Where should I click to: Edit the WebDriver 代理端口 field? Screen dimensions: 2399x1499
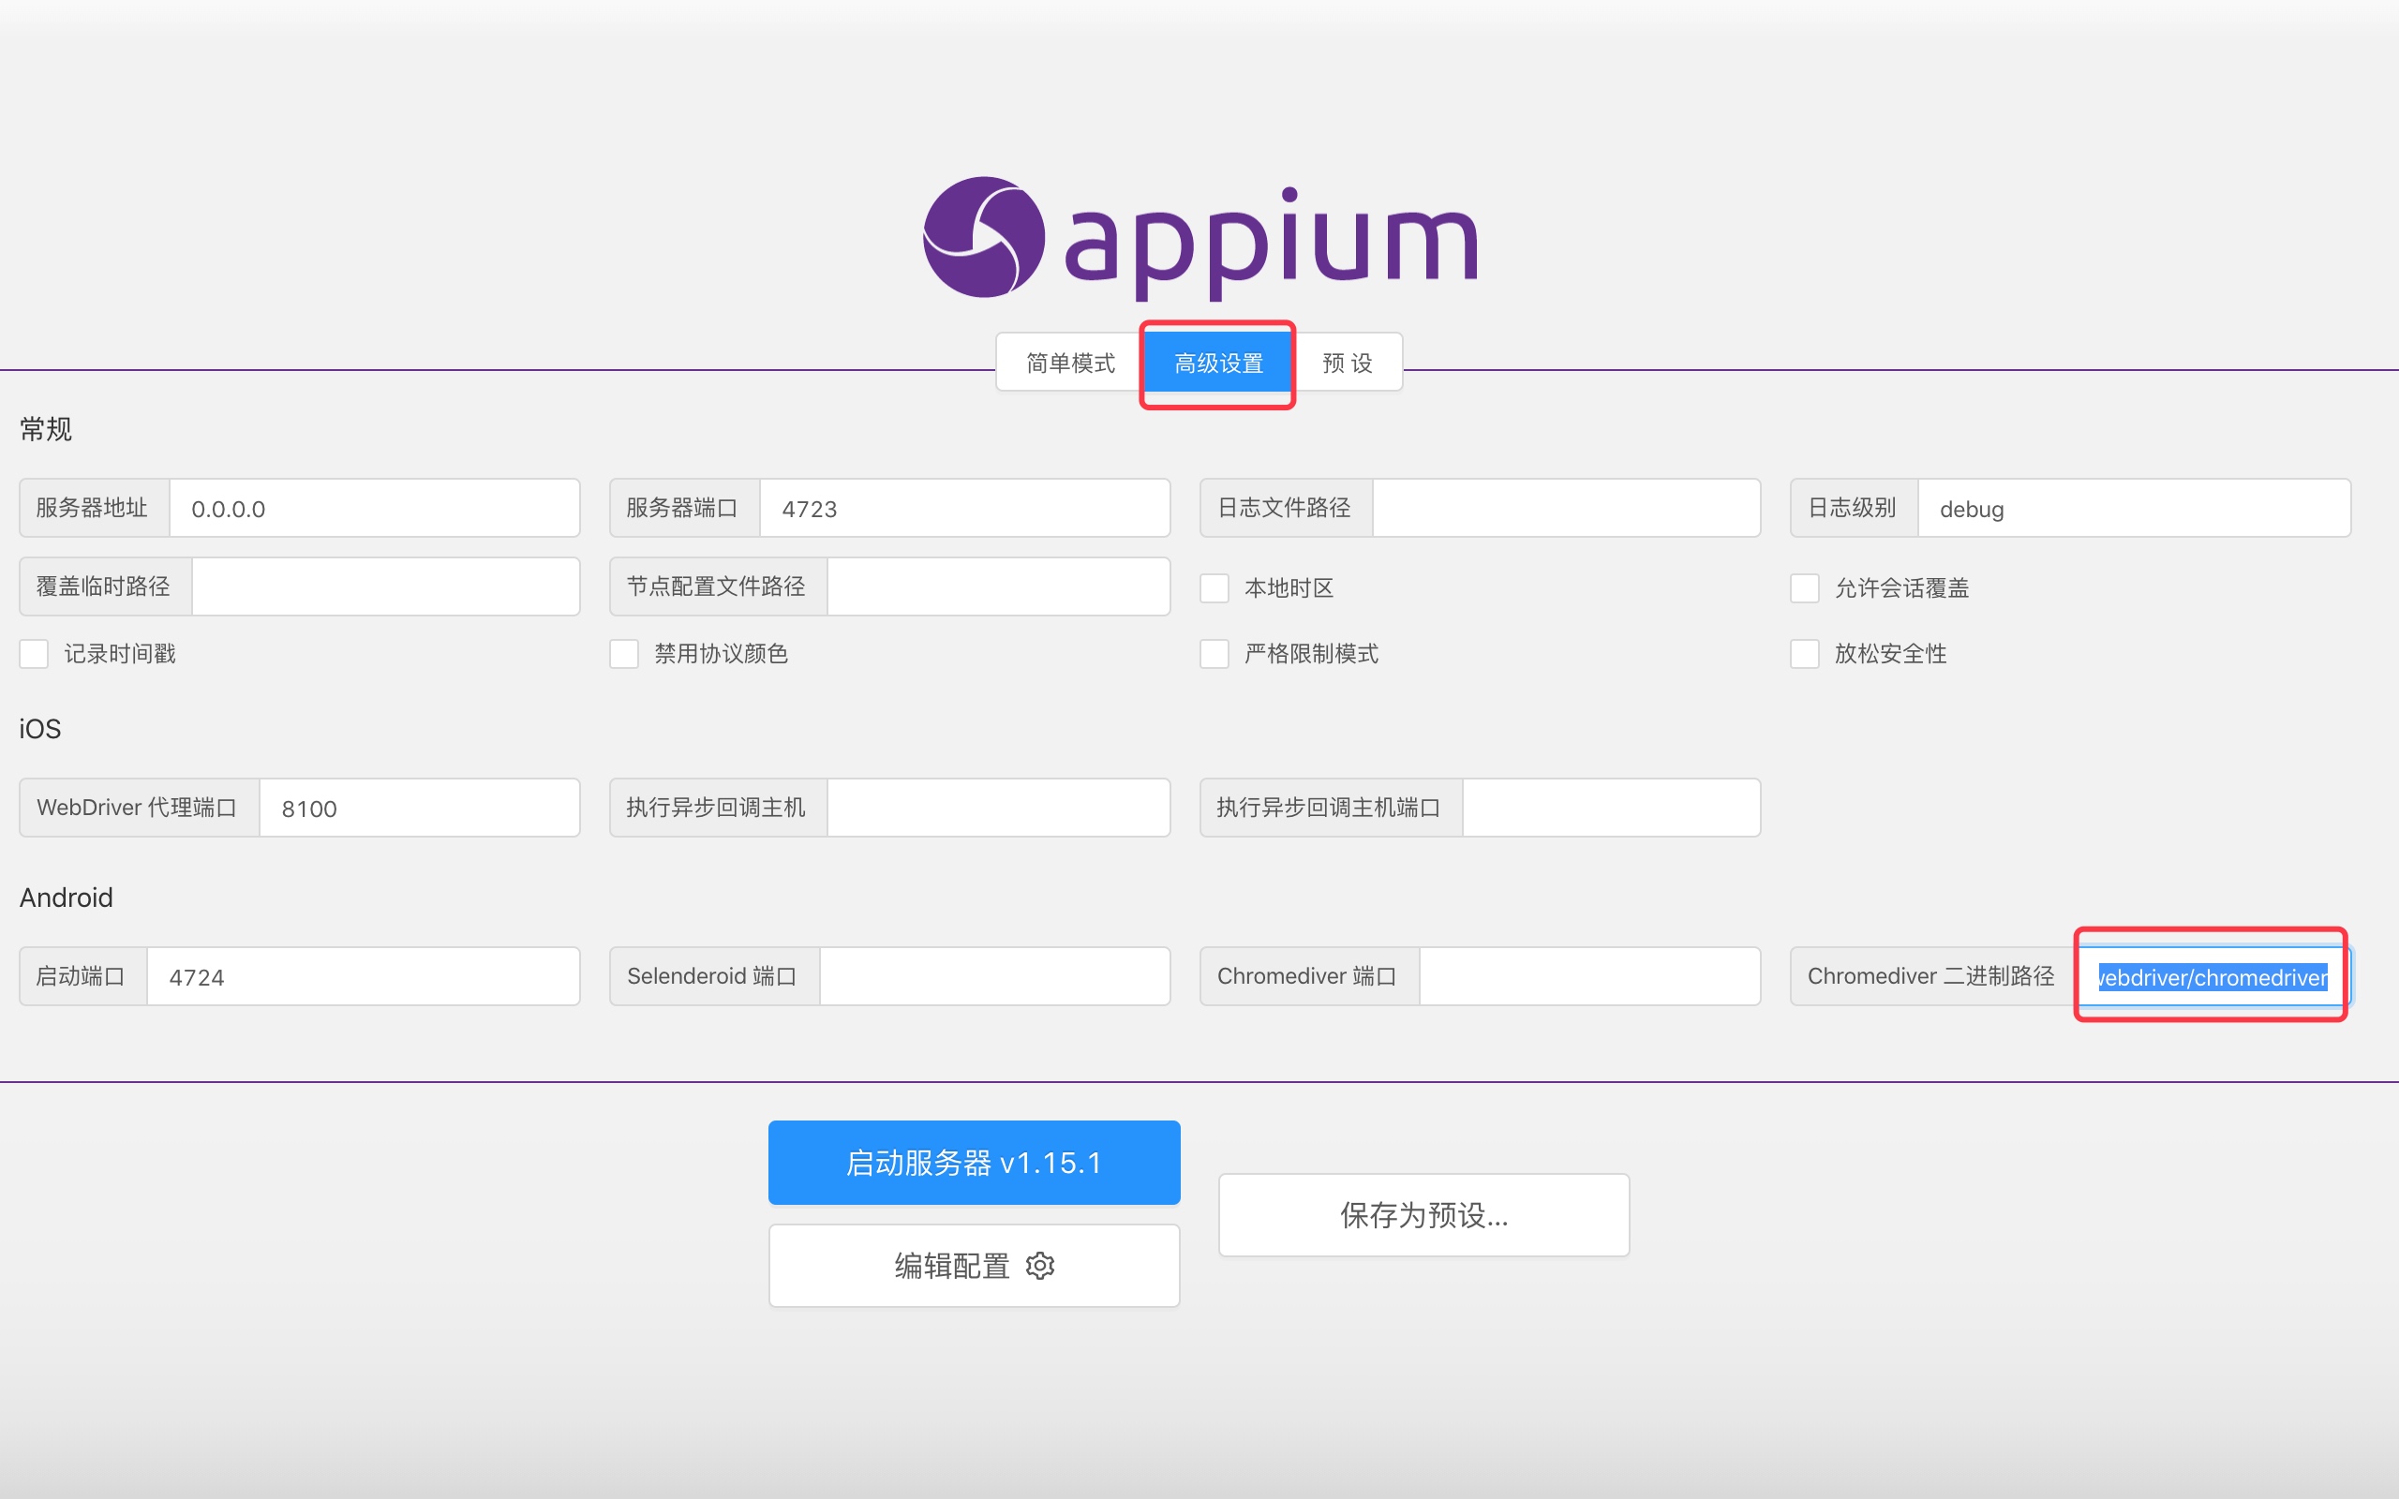pos(419,808)
